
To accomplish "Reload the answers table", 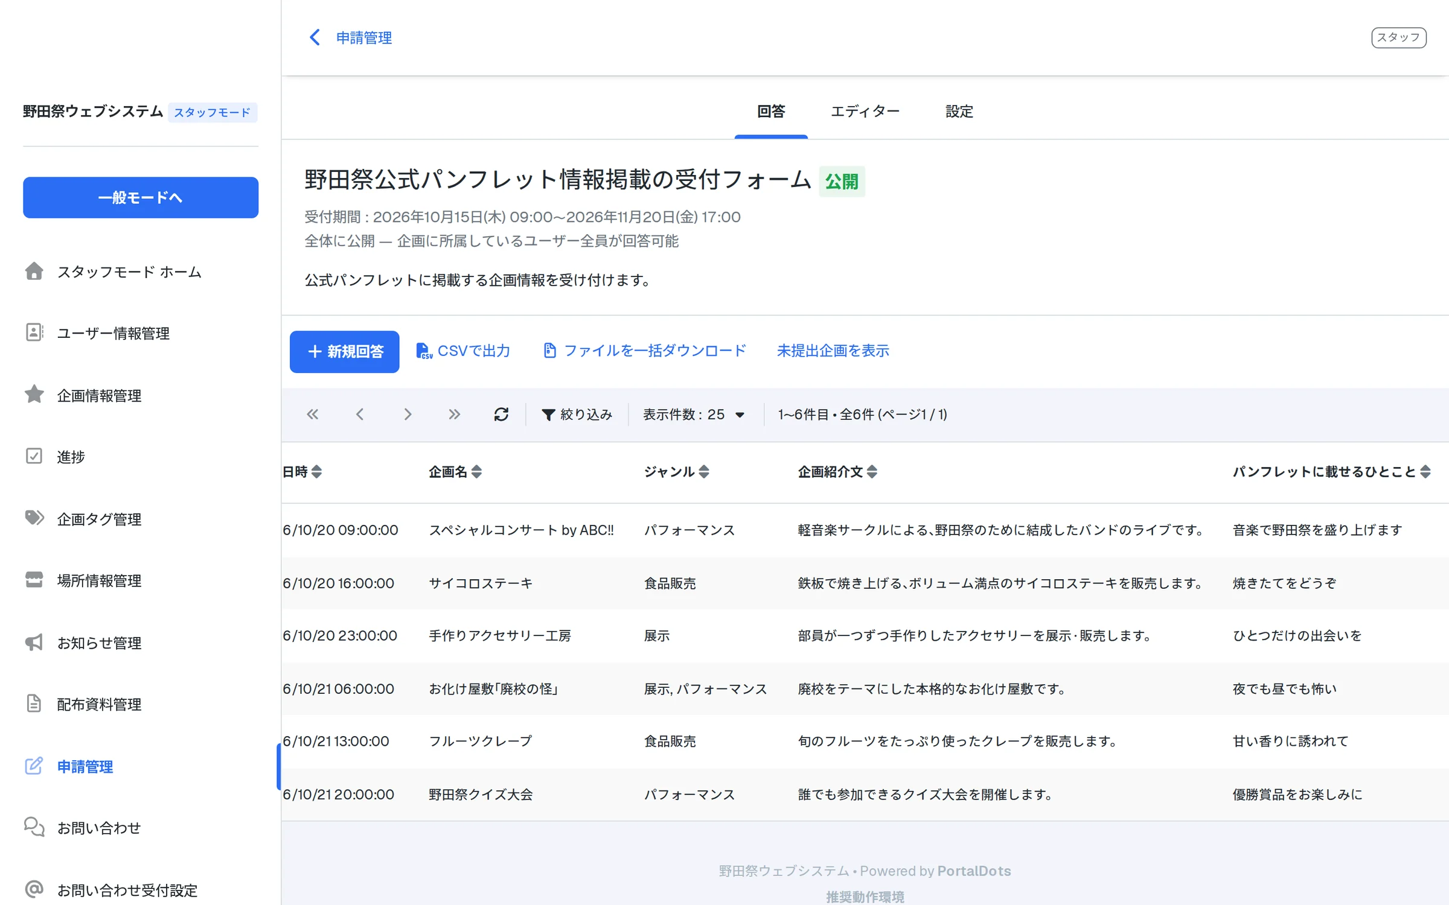I will [x=501, y=414].
